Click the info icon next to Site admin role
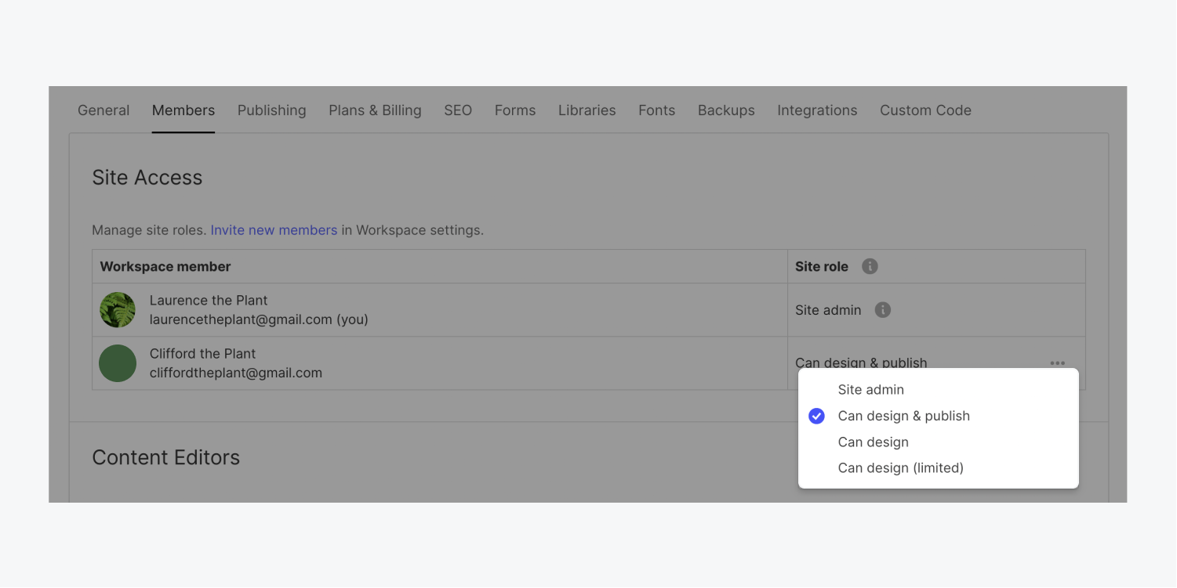 (x=883, y=310)
